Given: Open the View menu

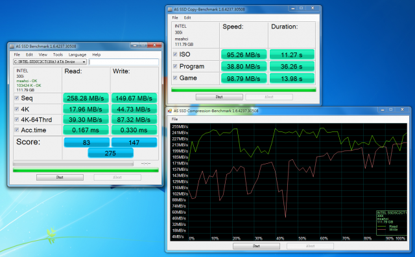Looking at the screenshot, I should (43, 54).
